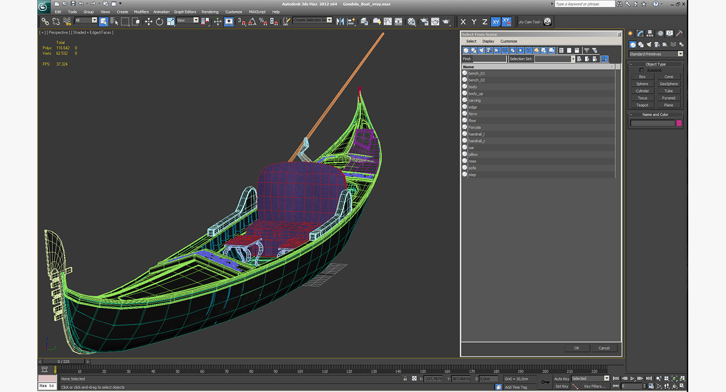Open the Rendering menu

click(210, 12)
